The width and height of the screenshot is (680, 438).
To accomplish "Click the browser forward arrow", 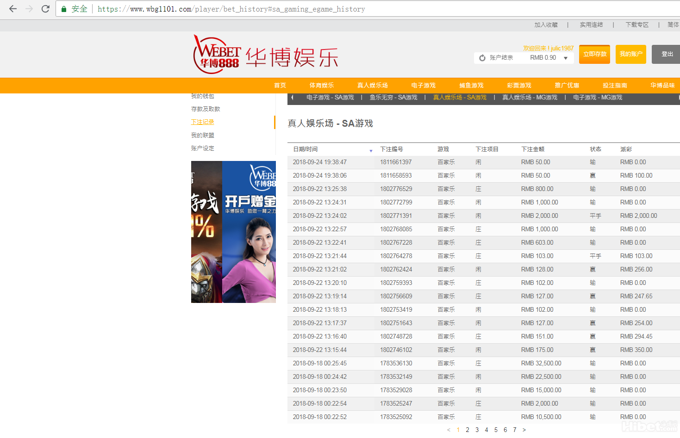I will 29,9.
